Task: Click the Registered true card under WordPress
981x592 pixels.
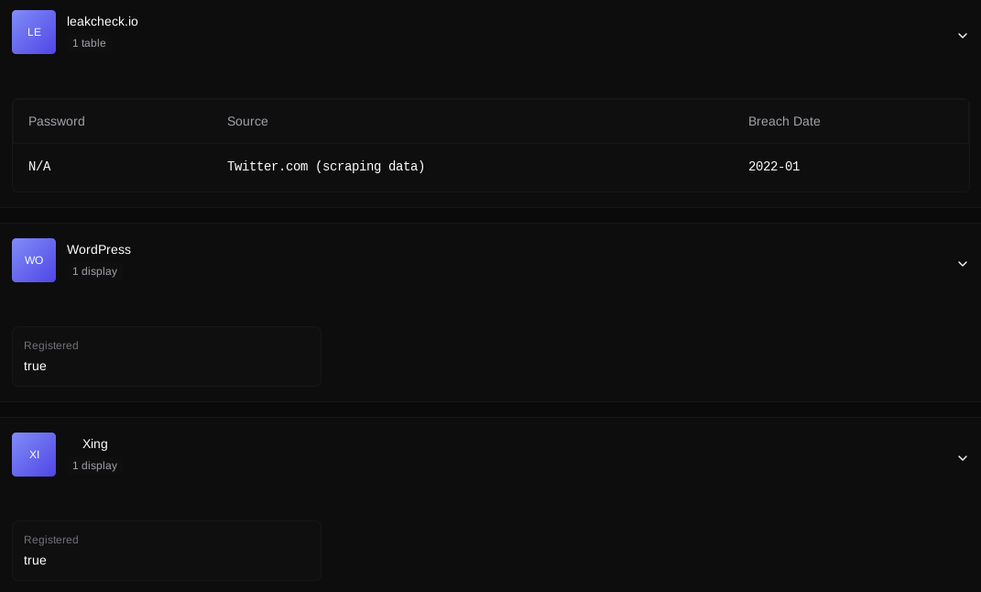Action: 166,356
